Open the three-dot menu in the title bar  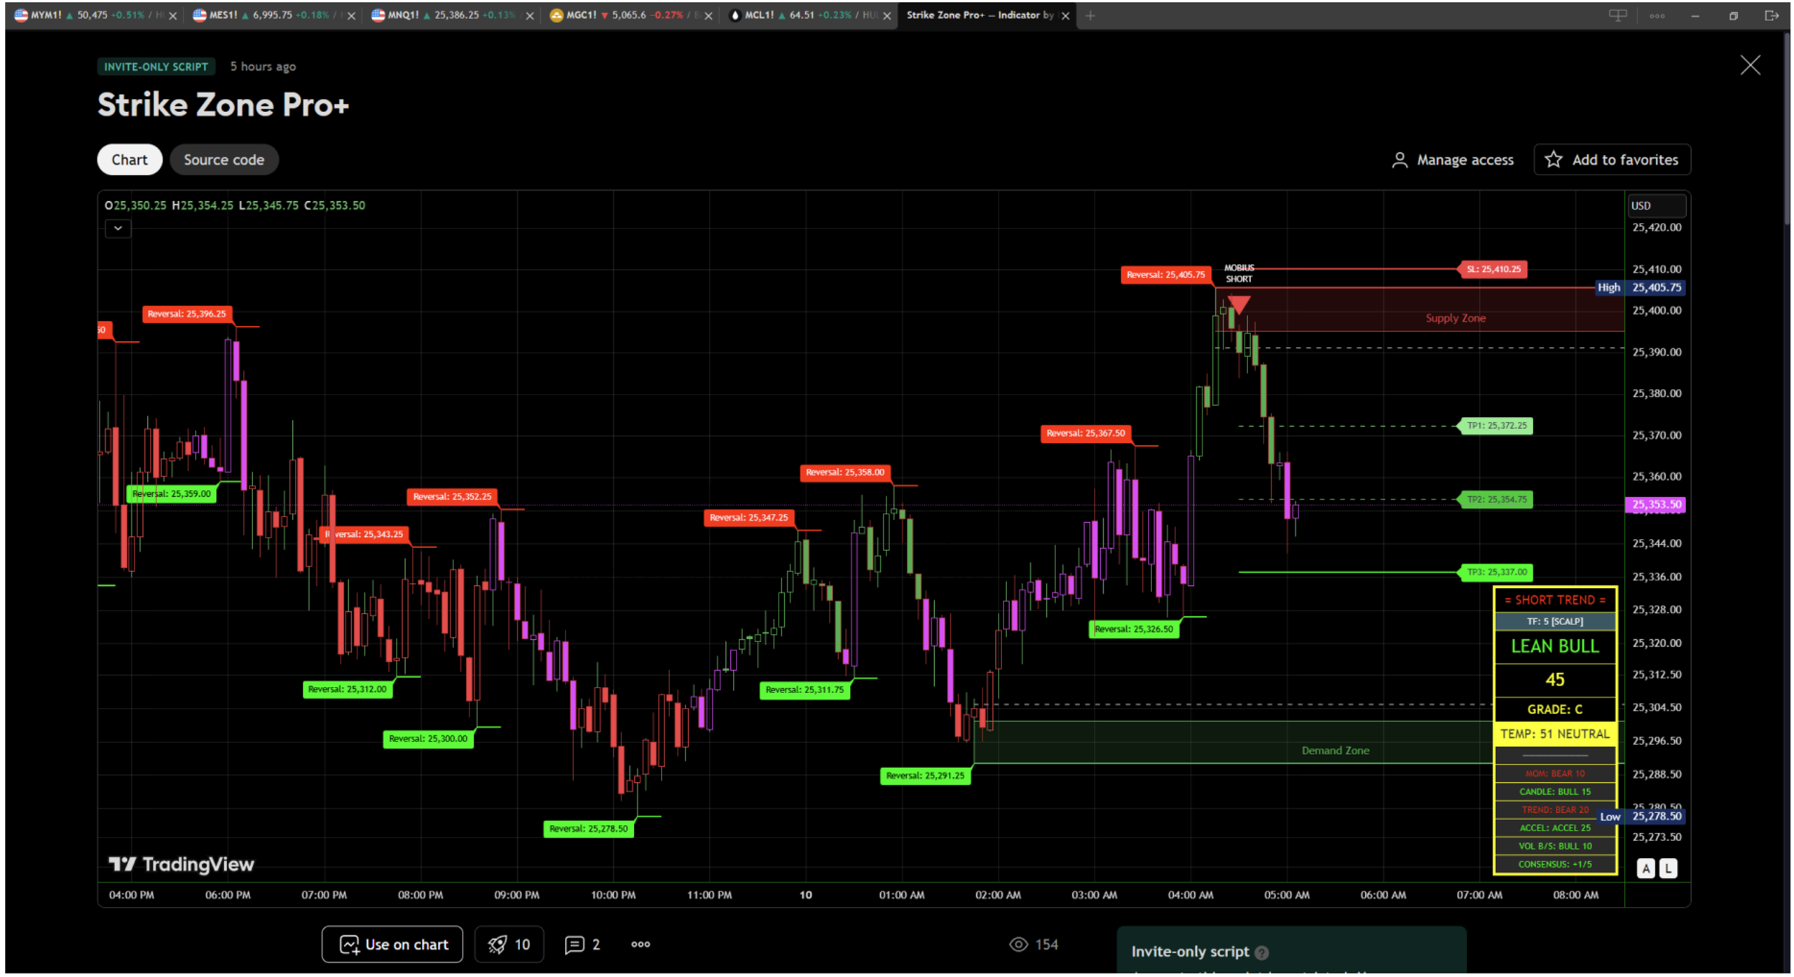pos(1657,15)
